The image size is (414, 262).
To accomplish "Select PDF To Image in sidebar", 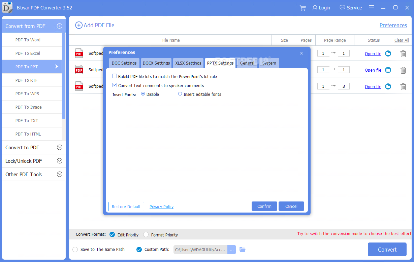I will pyautogui.click(x=32, y=107).
